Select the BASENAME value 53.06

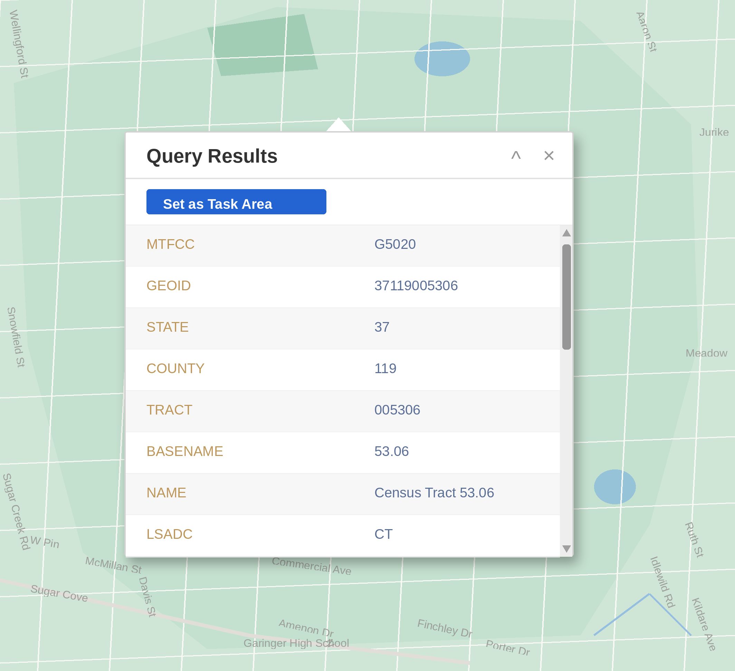pos(392,452)
